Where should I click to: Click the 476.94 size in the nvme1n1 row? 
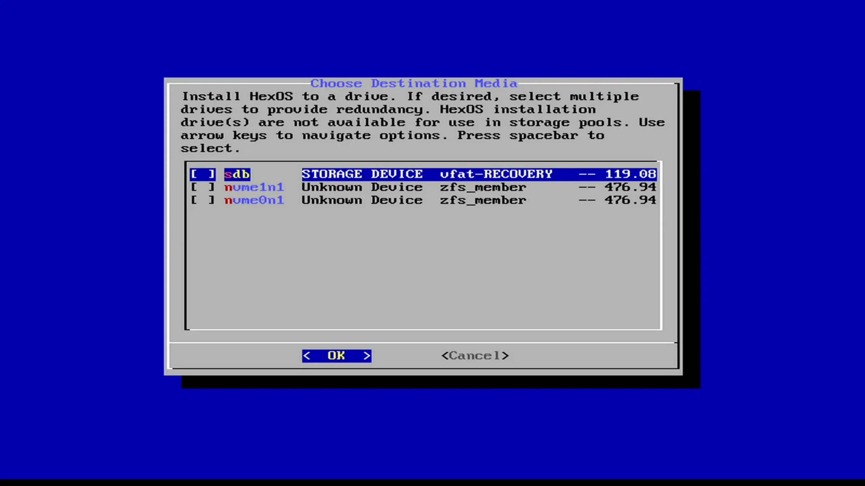(631, 187)
